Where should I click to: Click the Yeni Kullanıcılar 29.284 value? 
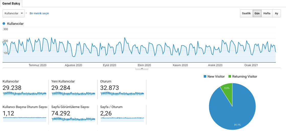61,88
